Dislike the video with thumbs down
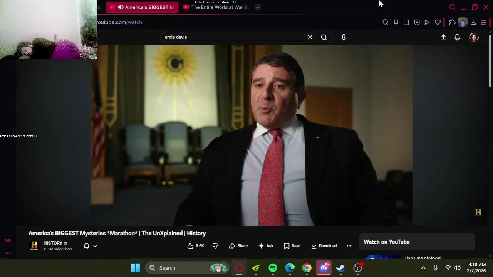 [215, 246]
